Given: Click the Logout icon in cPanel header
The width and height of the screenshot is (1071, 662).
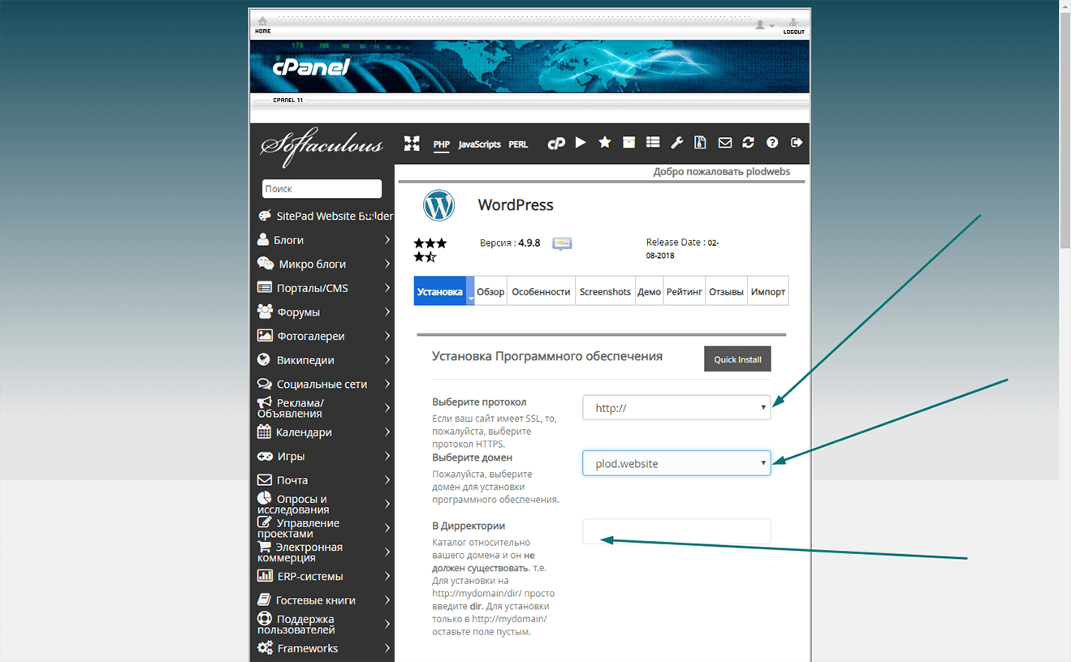Looking at the screenshot, I should click(793, 26).
